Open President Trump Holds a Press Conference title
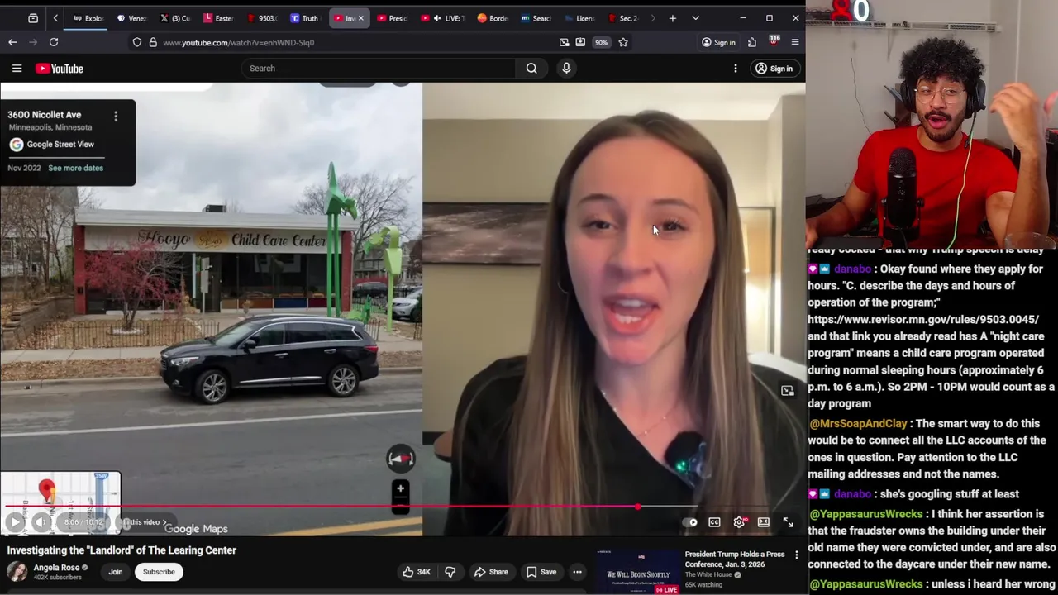 [735, 559]
